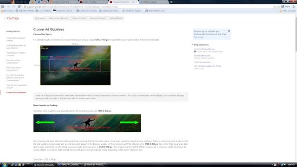Open the Getting Started navigation item

(116, 18)
